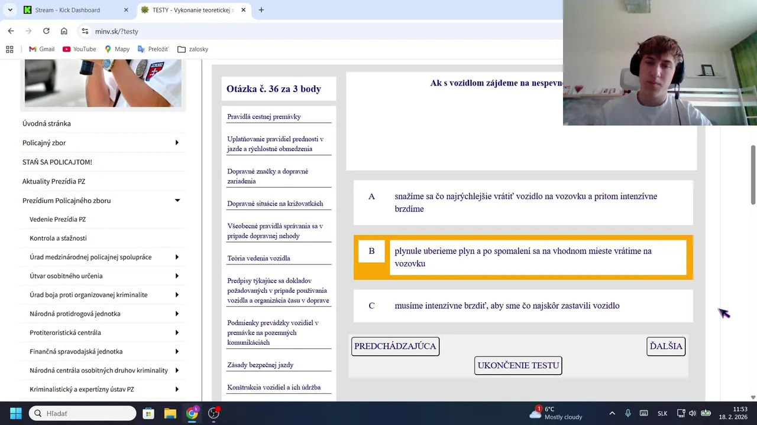Collapse Prezídium Policajného zboru section

177,201
